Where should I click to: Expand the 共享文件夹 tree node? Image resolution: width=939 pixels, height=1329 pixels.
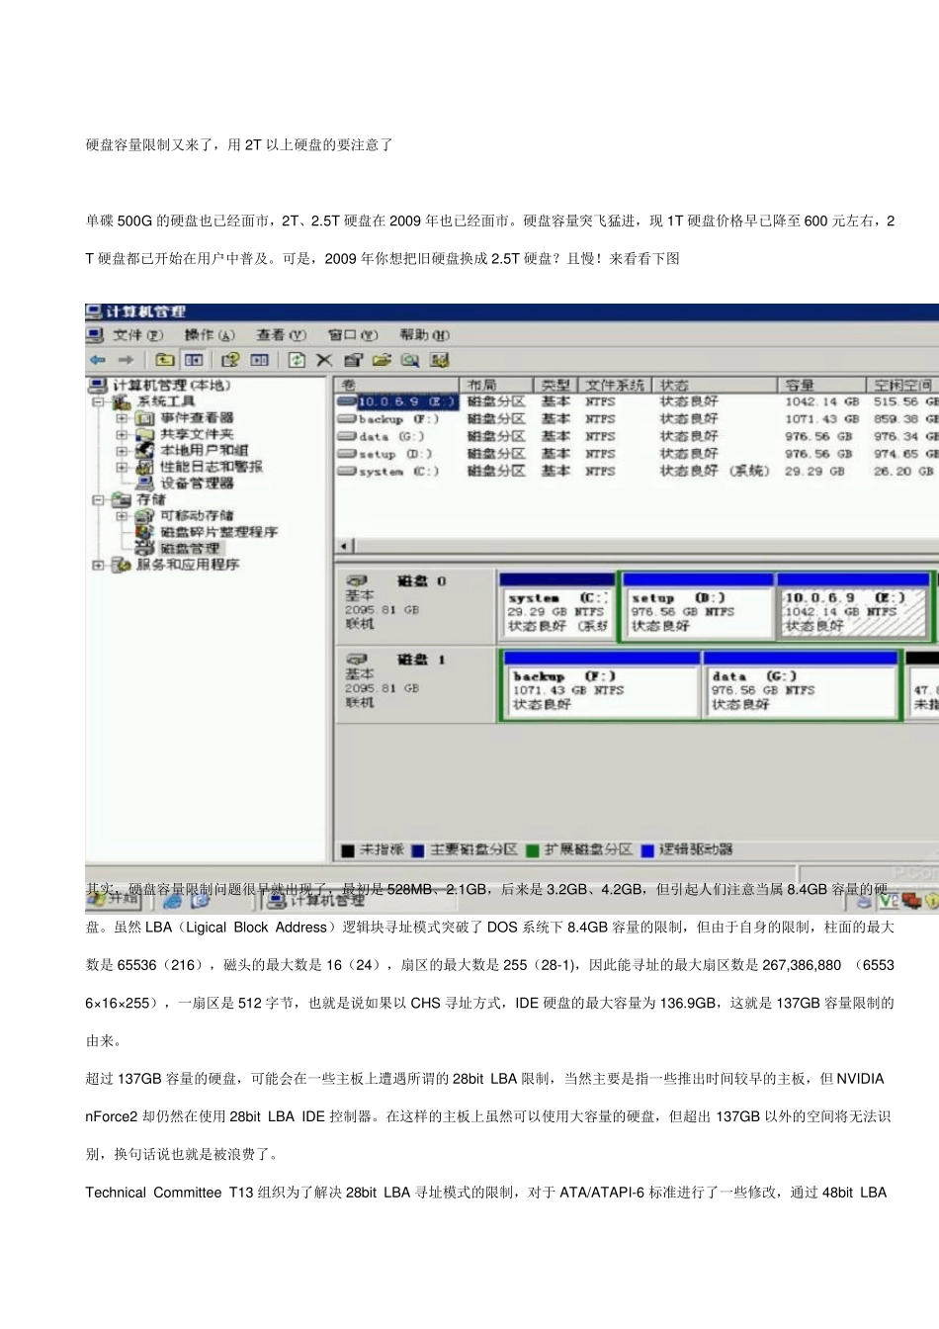pyautogui.click(x=122, y=434)
